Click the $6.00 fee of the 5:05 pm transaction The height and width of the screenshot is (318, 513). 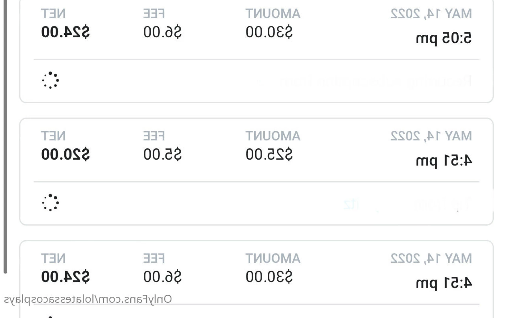[162, 32]
